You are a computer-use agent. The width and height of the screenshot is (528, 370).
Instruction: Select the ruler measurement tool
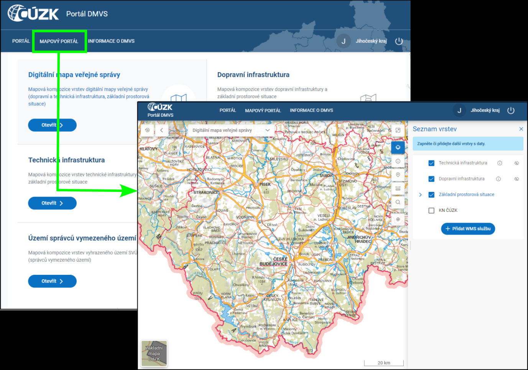(398, 188)
